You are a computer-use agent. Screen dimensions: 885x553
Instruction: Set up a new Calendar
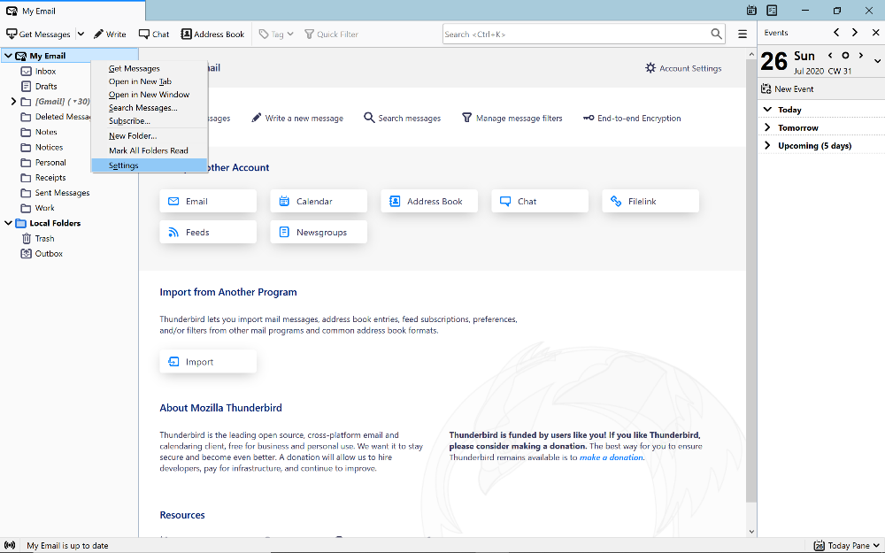(x=319, y=202)
